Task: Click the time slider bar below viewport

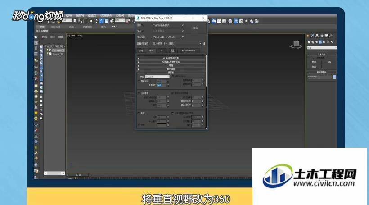Action: tap(79, 175)
